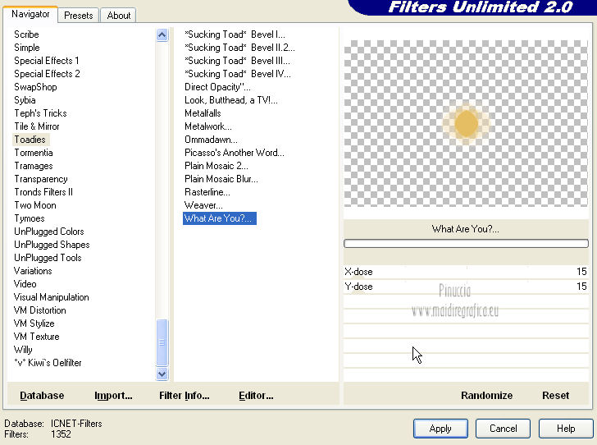
Task: Click the progress bar under What Are You?
Action: 466,243
